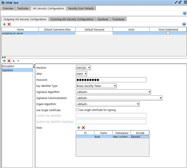
Task: Move WSS entry up with arrow
Action: [x=14, y=61]
